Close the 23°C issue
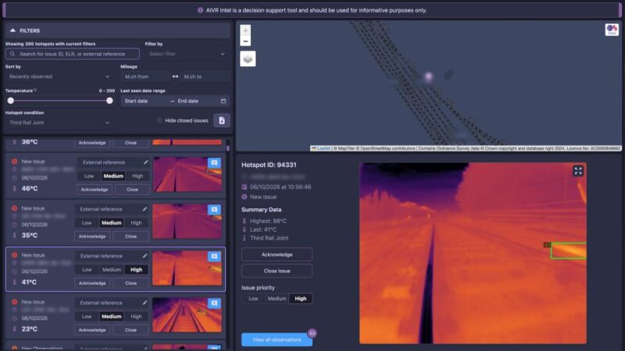Viewport: 625px width, 351px height. click(130, 330)
